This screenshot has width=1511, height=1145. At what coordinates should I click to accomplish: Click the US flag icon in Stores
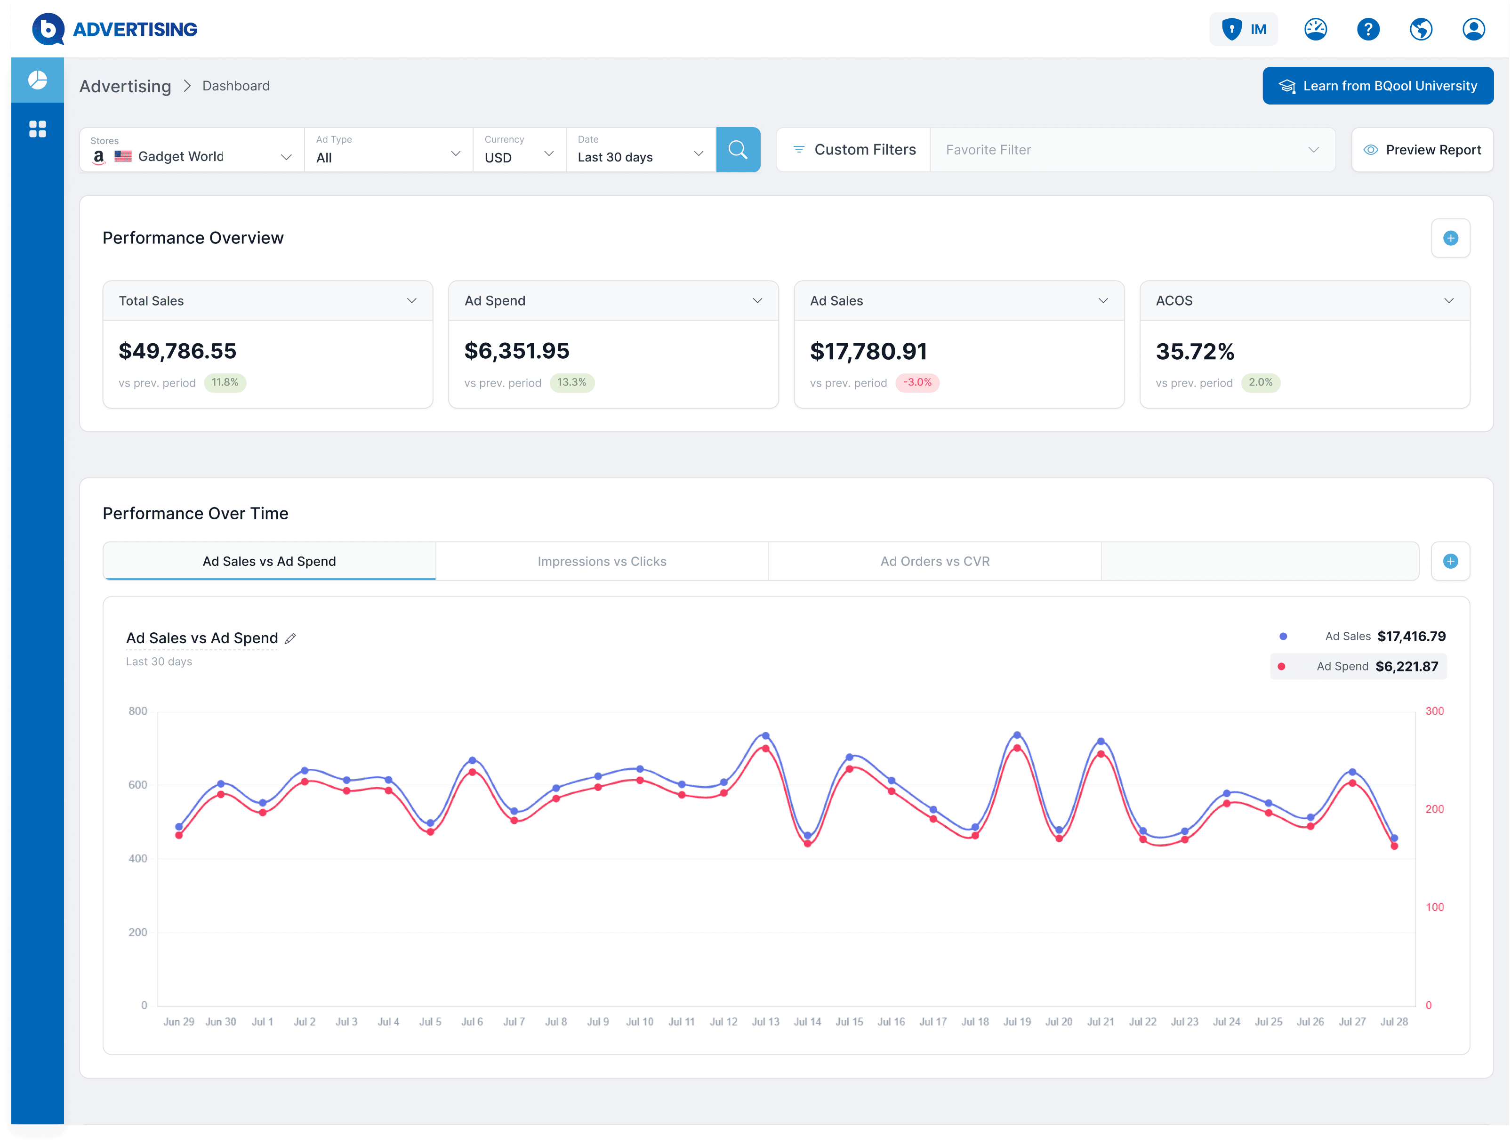point(123,156)
